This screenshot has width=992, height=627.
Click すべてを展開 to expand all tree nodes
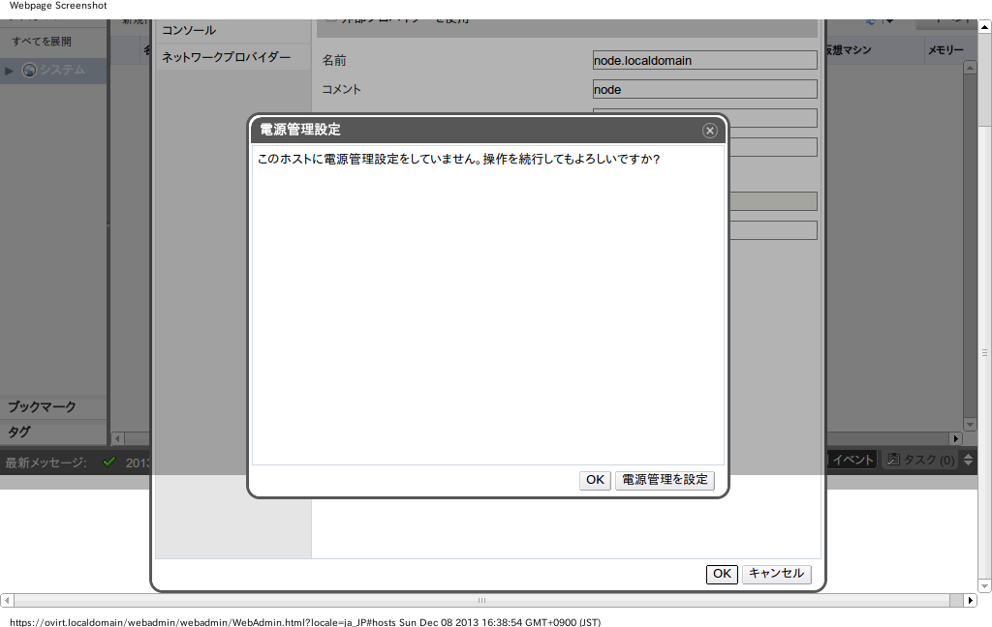[41, 42]
